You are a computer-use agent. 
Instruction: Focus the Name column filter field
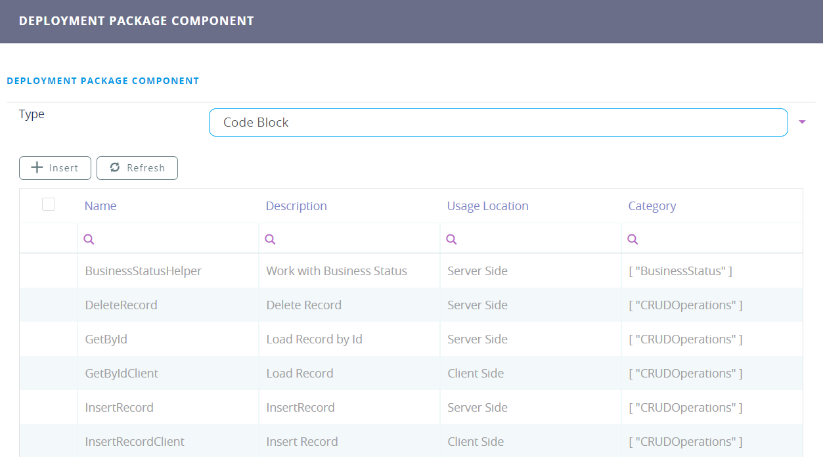pyautogui.click(x=174, y=240)
